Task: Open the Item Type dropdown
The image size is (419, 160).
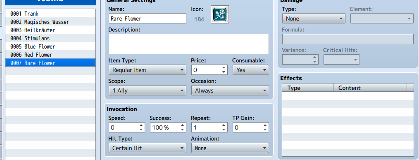Action: point(147,70)
